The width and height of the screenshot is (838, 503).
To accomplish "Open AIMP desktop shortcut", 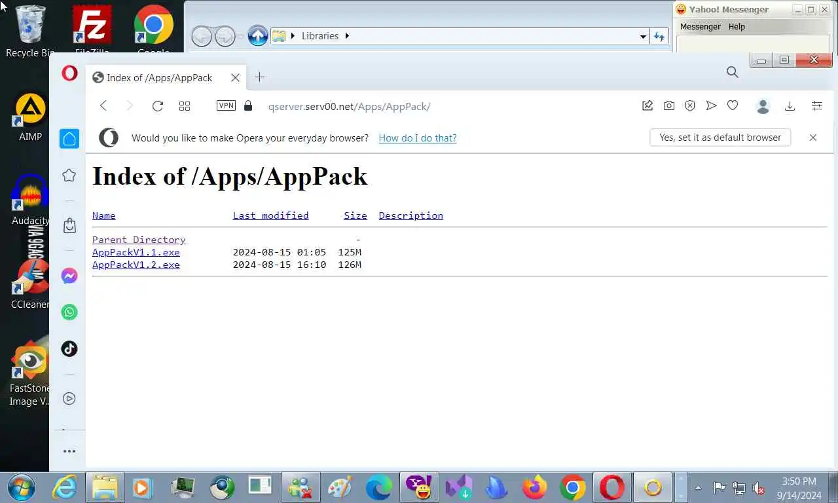I will tap(30, 118).
